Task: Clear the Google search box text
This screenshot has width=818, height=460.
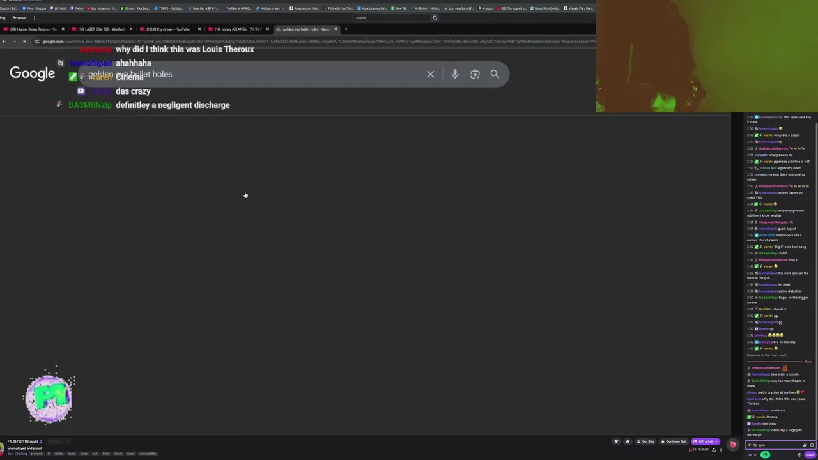Action: pos(431,74)
